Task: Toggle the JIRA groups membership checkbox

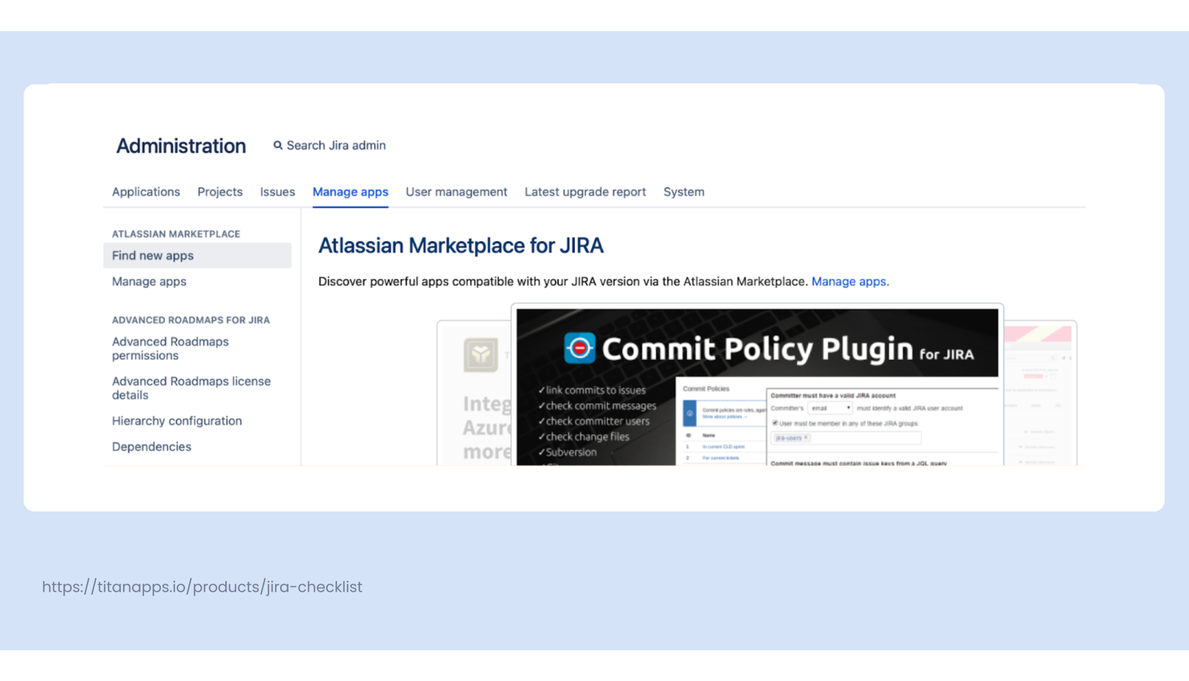Action: click(775, 423)
